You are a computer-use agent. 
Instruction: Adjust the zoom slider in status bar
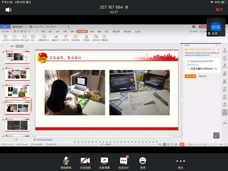pyautogui.click(x=205, y=144)
